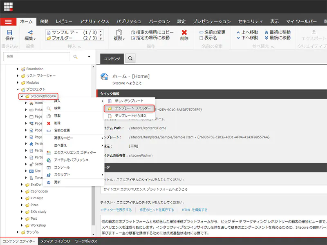The height and width of the screenshot is (245, 327).
Task: Expand the Foundation tree node
Action: [x=18, y=69]
